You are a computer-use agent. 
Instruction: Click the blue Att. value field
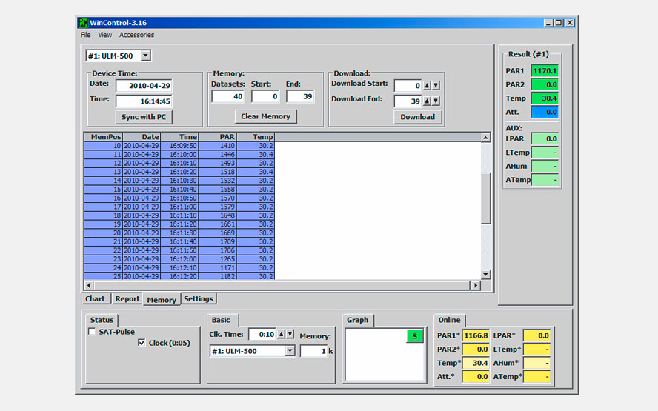545,112
